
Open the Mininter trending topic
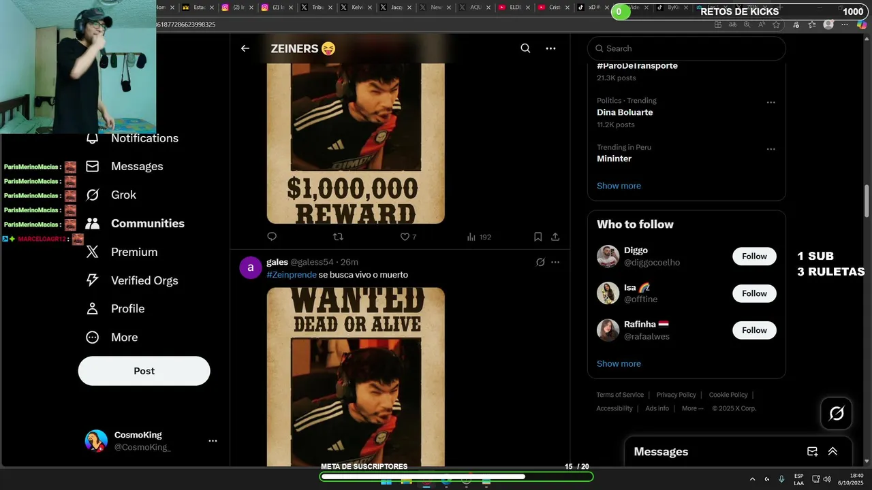coord(614,159)
